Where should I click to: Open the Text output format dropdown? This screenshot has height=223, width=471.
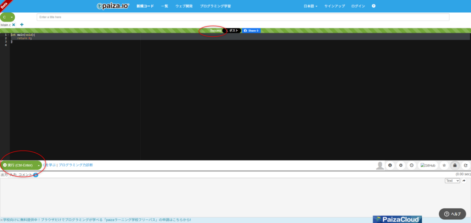[x=452, y=181]
